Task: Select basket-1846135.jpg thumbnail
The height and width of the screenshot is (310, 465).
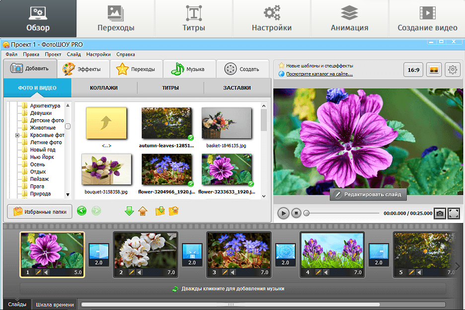Action: pyautogui.click(x=226, y=123)
